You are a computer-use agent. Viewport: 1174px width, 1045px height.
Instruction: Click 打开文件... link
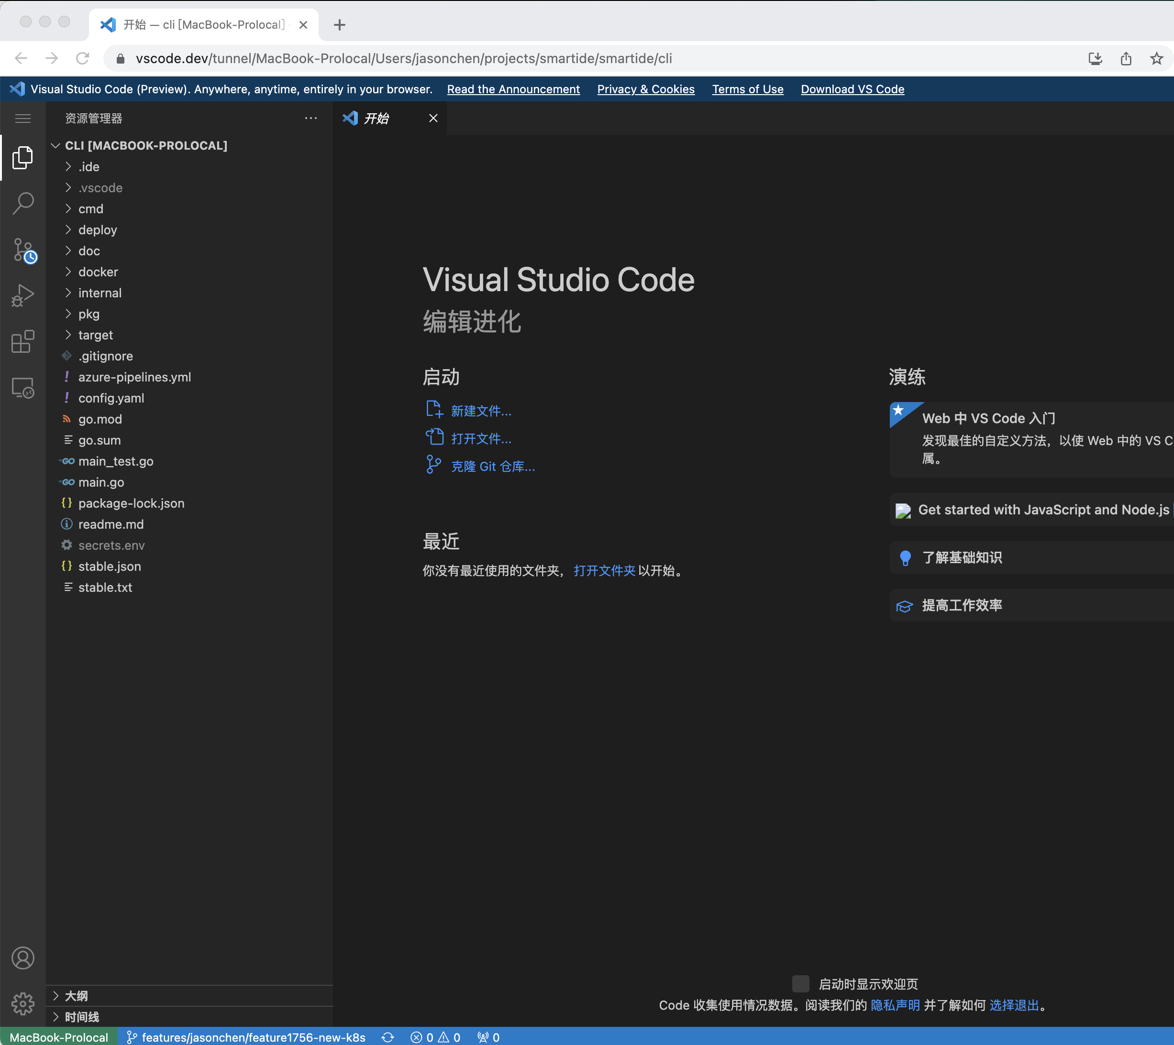click(x=469, y=438)
